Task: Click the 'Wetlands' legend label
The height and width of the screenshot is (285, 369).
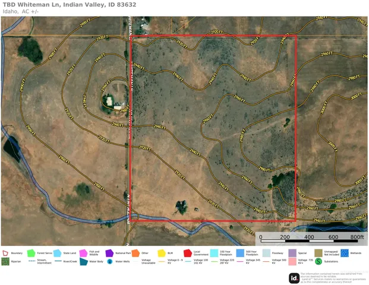Action: coord(355,253)
